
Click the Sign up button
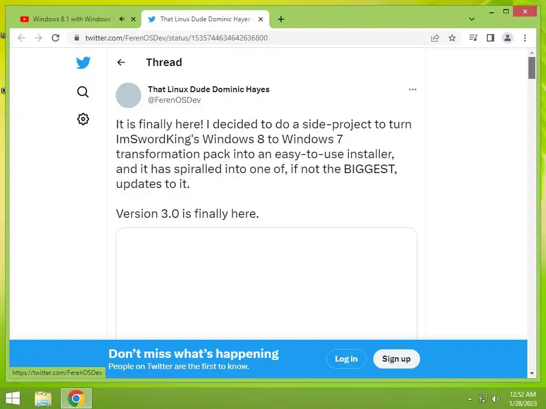click(396, 358)
